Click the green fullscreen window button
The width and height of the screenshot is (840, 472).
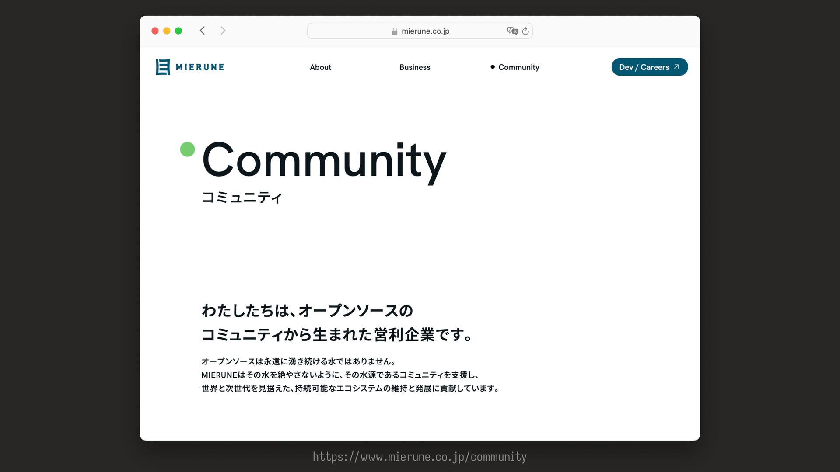pos(178,31)
